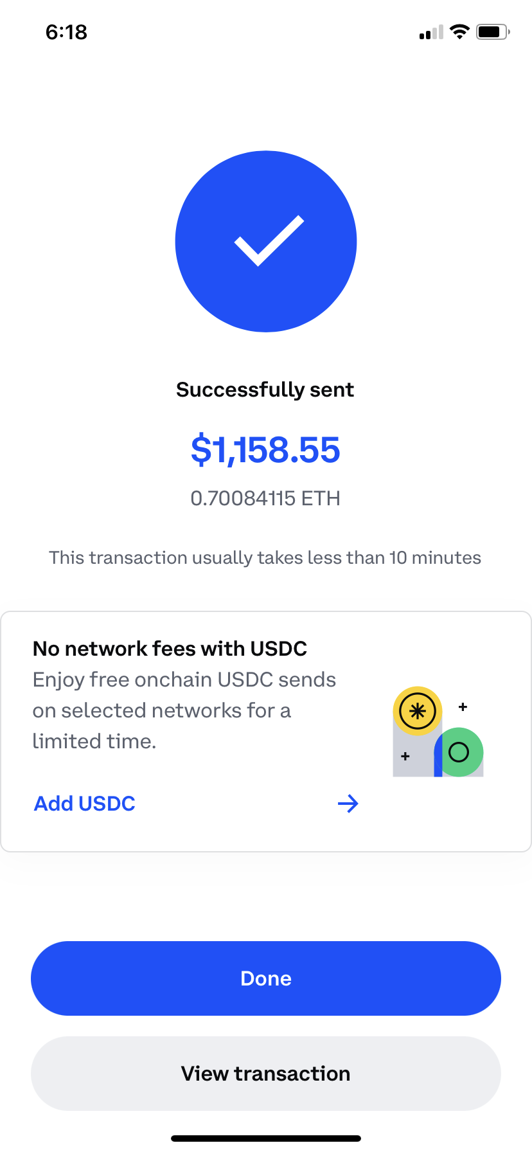Tap the Successfully sent heading
This screenshot has height=1152, width=532.
tap(265, 390)
